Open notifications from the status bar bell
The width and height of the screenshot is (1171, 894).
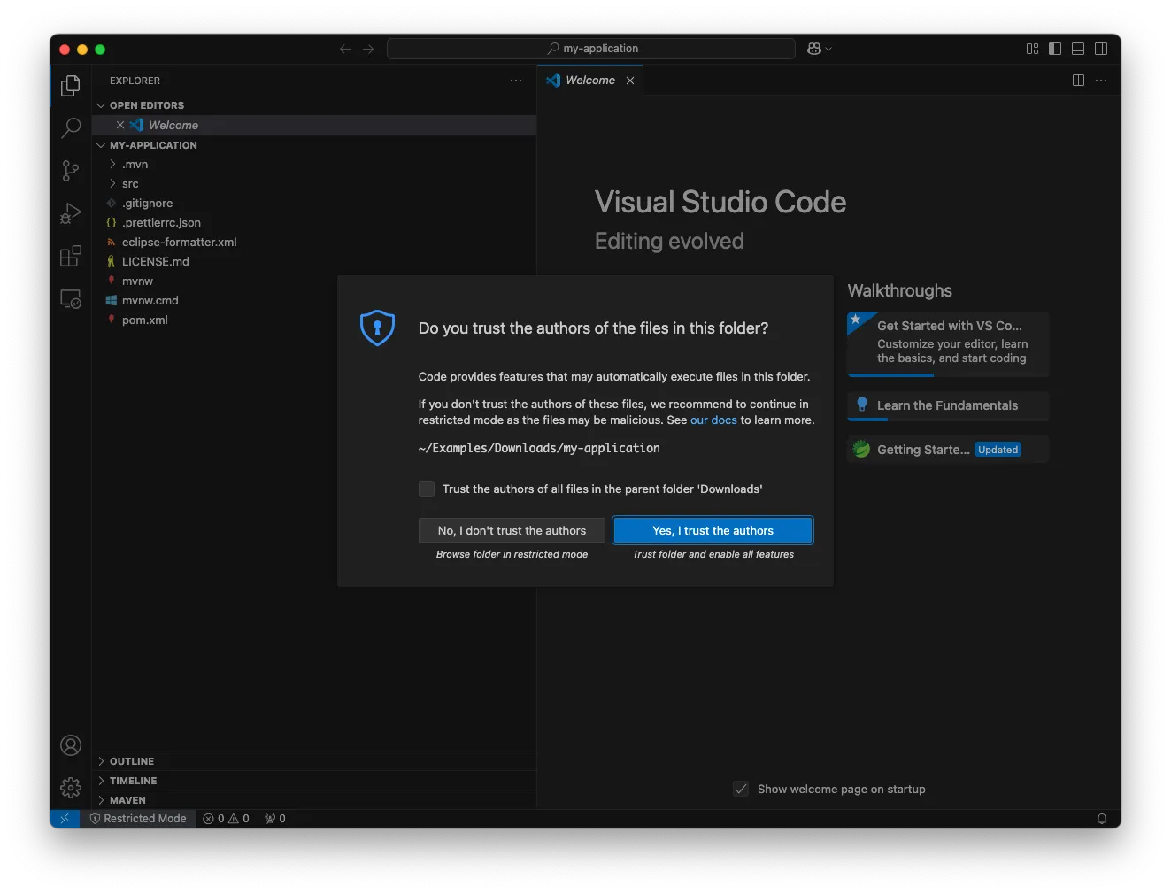(1102, 818)
